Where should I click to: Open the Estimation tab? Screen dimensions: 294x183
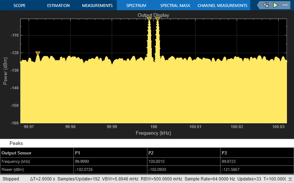pos(58,5)
